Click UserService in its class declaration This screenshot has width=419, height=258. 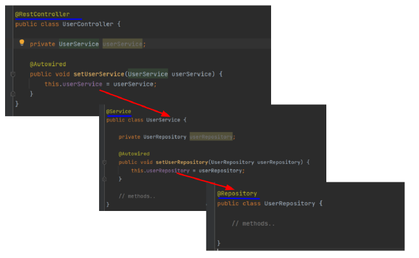[163, 120]
